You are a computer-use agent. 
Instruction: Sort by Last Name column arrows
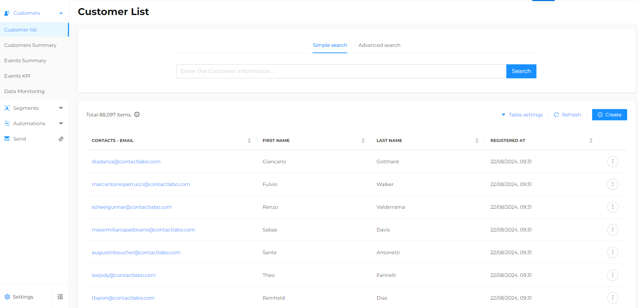pyautogui.click(x=477, y=141)
